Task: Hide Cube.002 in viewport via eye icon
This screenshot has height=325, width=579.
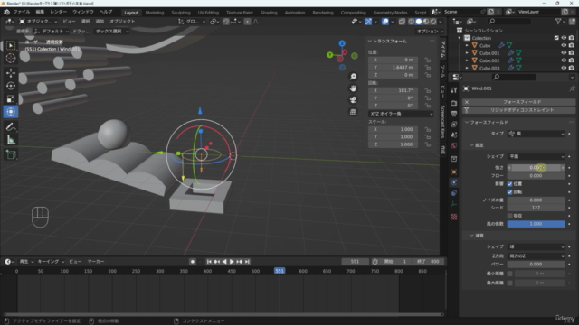Action: pos(564,60)
